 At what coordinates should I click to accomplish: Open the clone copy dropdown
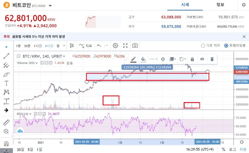click(183, 59)
